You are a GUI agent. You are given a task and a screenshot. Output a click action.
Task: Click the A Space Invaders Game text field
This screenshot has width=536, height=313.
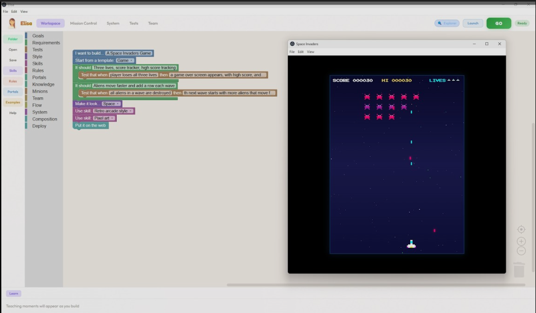[x=129, y=53]
